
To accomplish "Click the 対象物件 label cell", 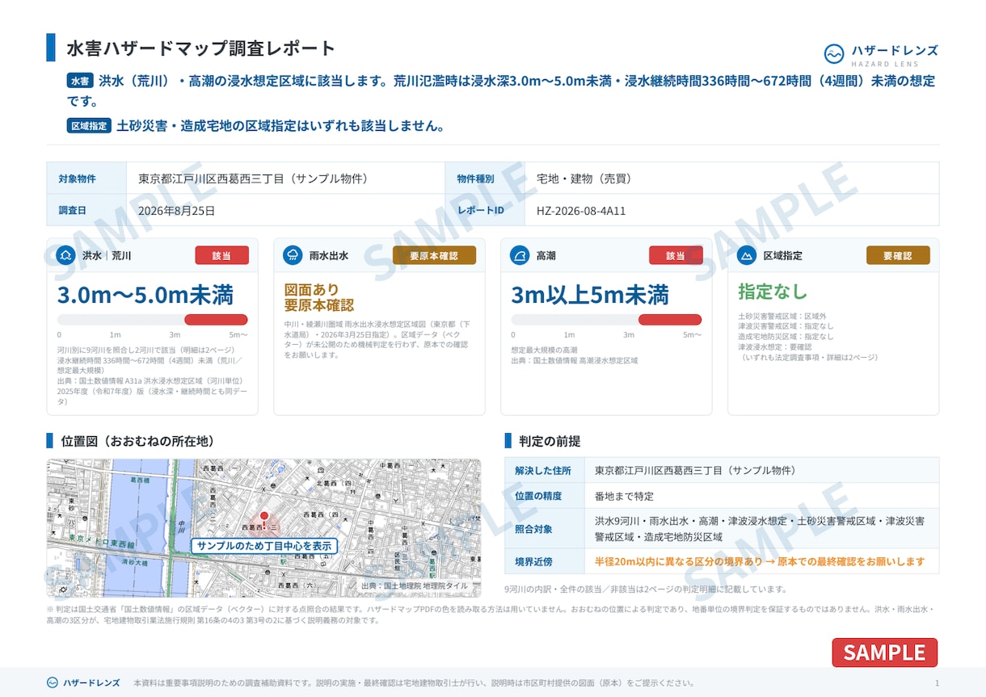I will 86,178.
